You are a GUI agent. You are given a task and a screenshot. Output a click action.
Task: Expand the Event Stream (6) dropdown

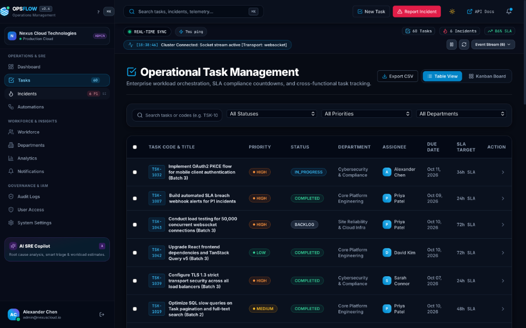pyautogui.click(x=493, y=45)
